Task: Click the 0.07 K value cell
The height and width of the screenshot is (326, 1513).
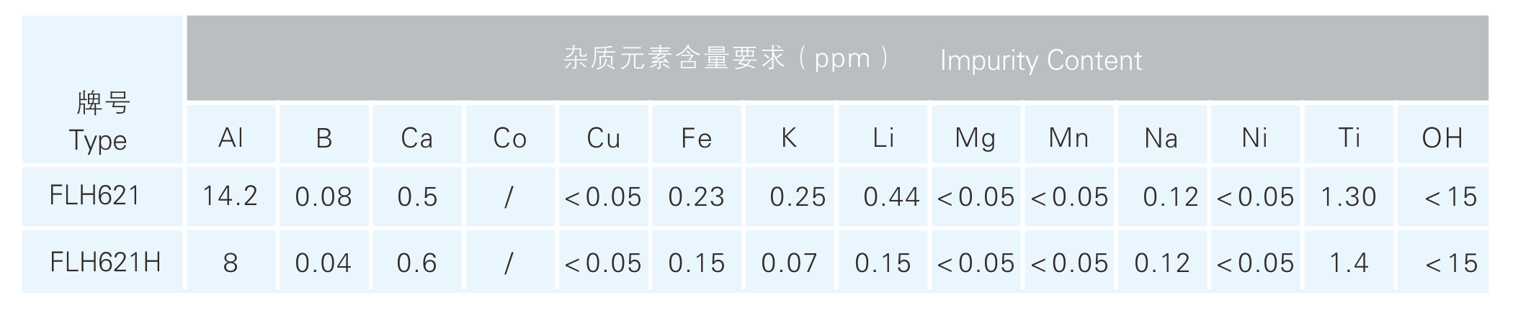Action: tap(789, 263)
